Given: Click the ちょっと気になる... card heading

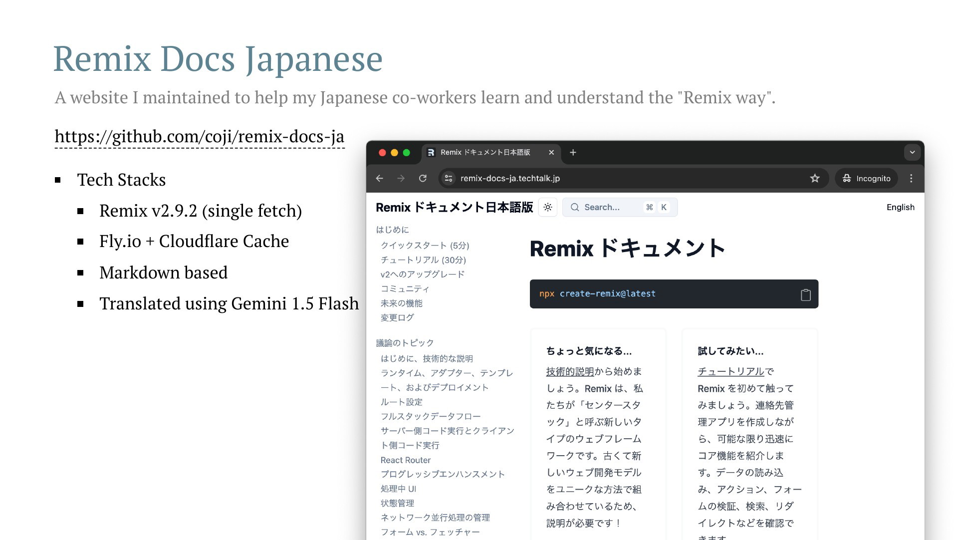Looking at the screenshot, I should point(589,351).
